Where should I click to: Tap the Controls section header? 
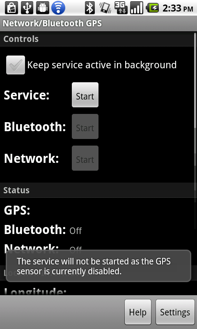coord(98,39)
